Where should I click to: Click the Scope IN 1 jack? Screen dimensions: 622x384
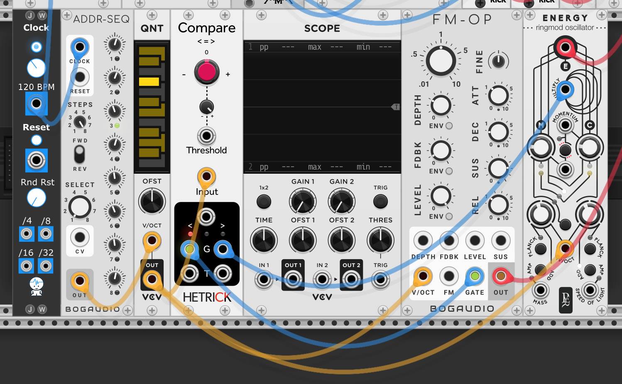(x=264, y=279)
